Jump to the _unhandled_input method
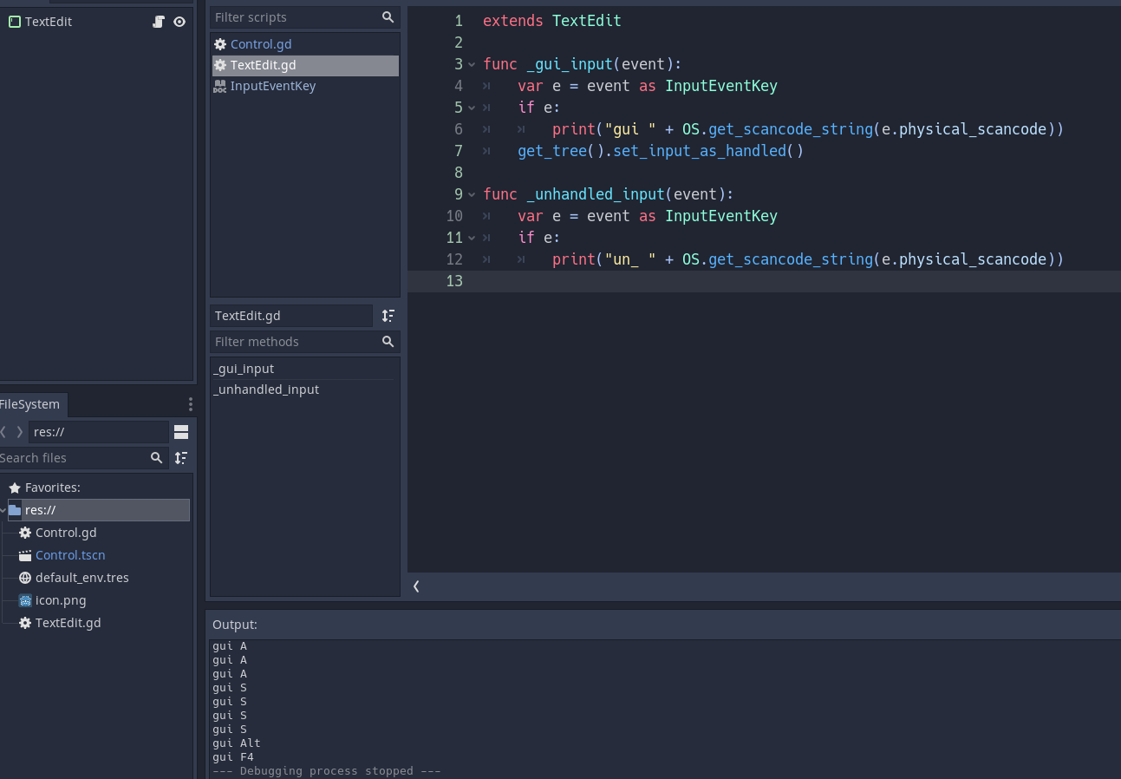The height and width of the screenshot is (779, 1121). [267, 389]
